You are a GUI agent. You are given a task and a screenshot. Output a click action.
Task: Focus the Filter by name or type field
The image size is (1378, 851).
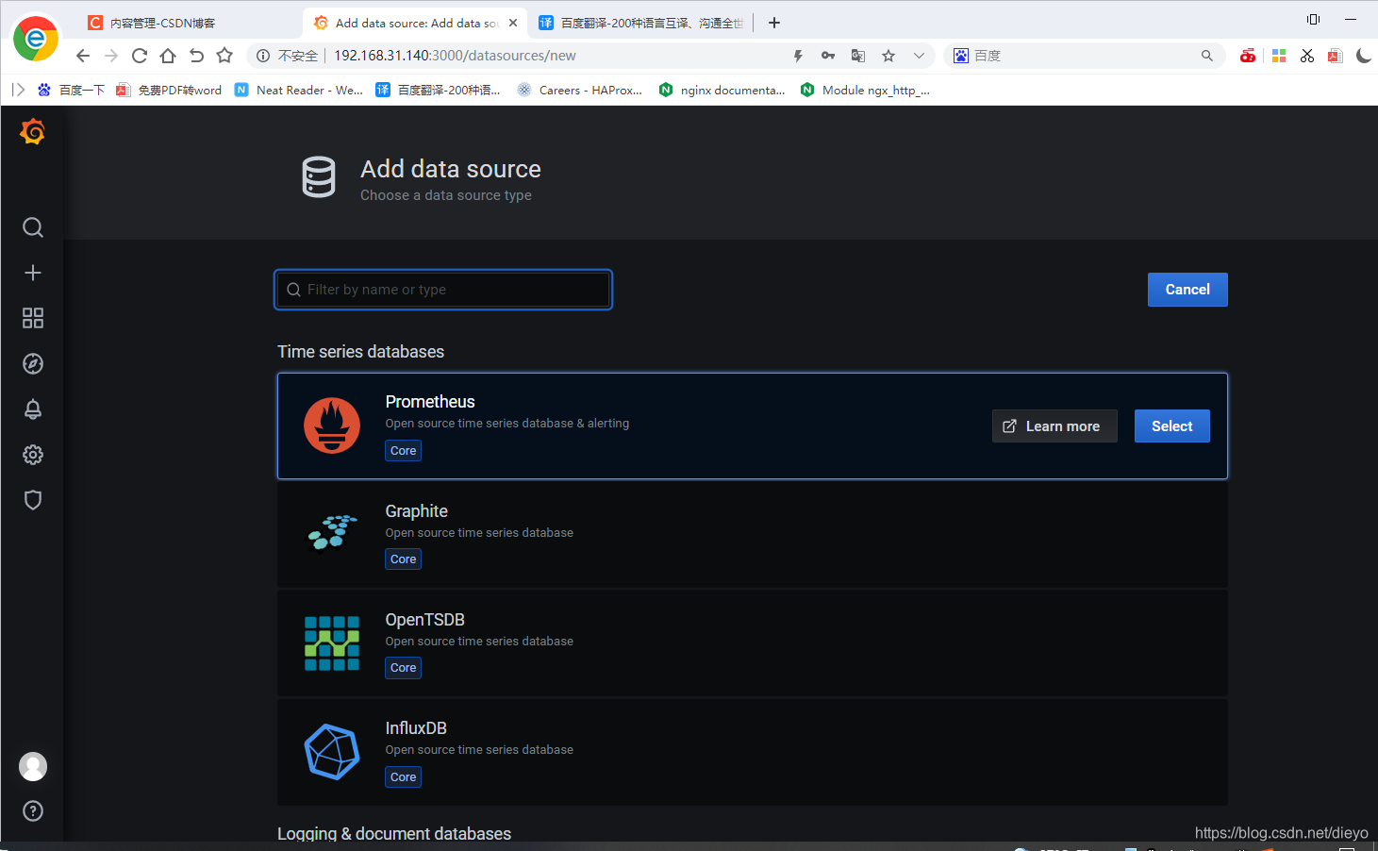(443, 290)
